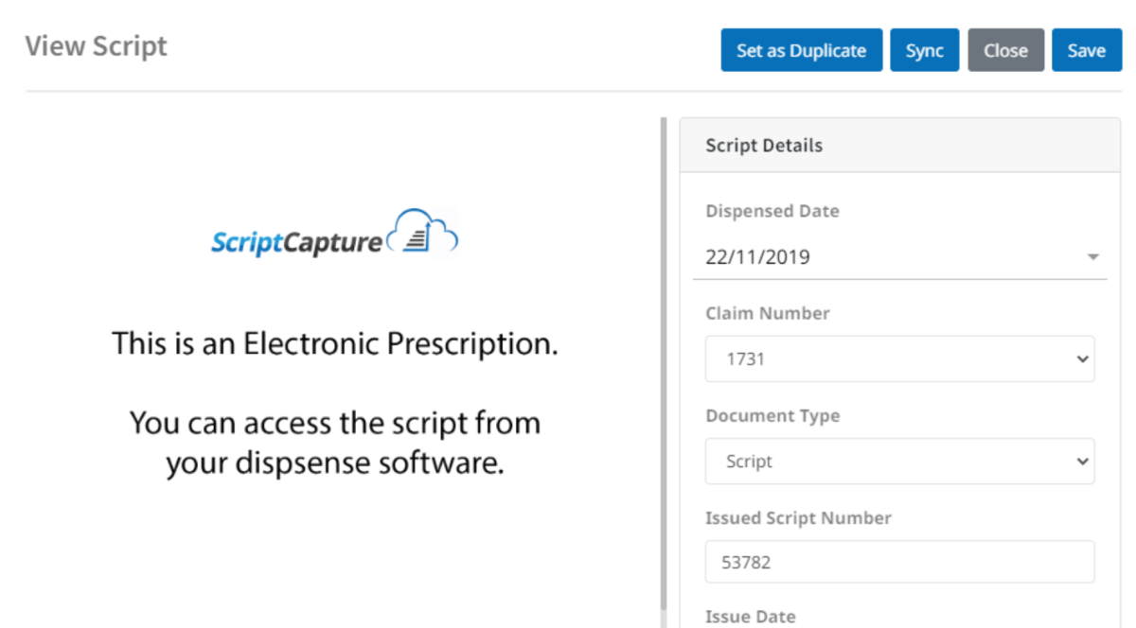Screen dimensions: 1136x628
Task: Open the Dispensed Date calendar arrow
Action: 1093,255
